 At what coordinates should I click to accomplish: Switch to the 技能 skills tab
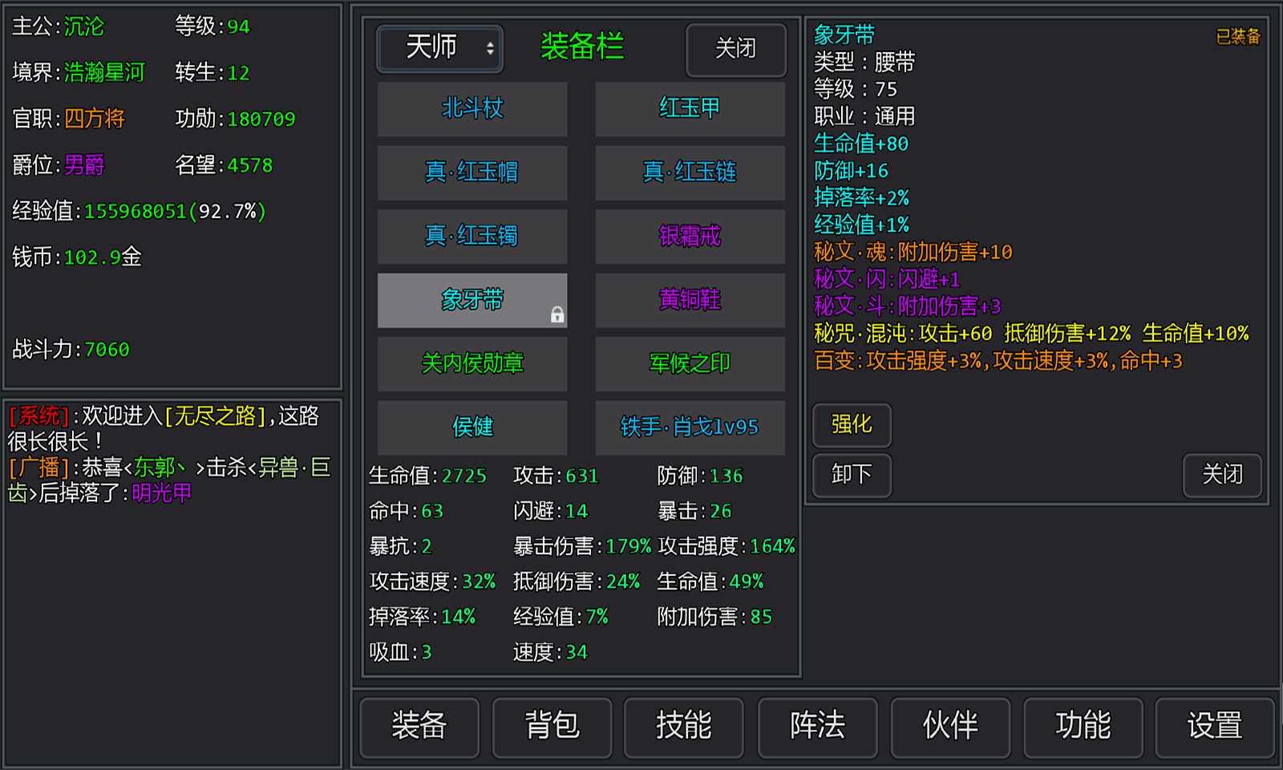685,727
